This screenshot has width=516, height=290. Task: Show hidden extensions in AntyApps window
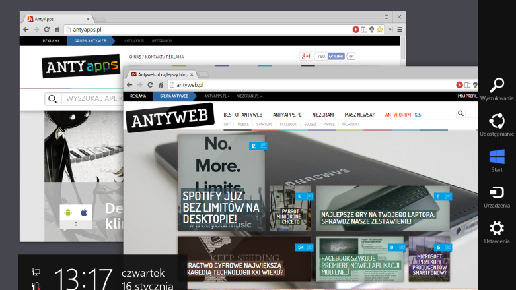(390, 30)
